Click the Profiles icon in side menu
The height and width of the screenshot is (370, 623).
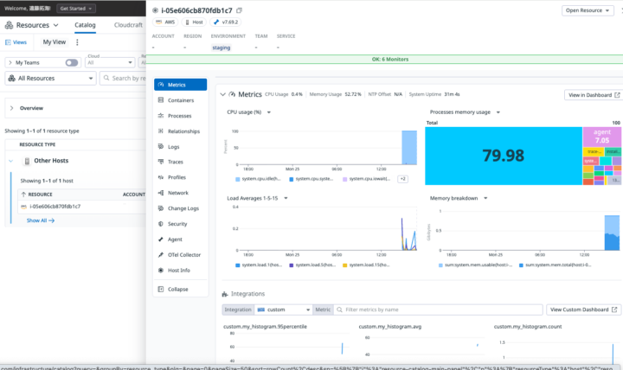point(161,177)
